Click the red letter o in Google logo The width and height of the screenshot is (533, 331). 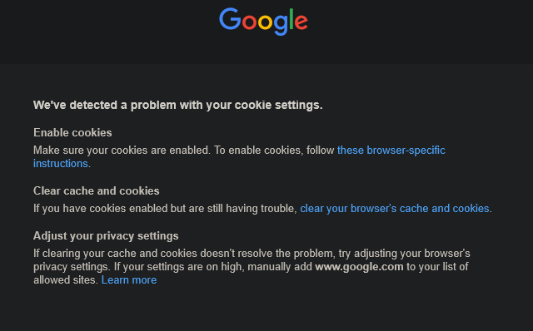point(249,22)
